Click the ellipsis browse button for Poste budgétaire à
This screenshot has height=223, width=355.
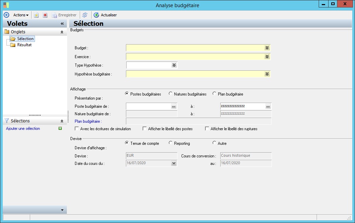[x=268, y=106]
